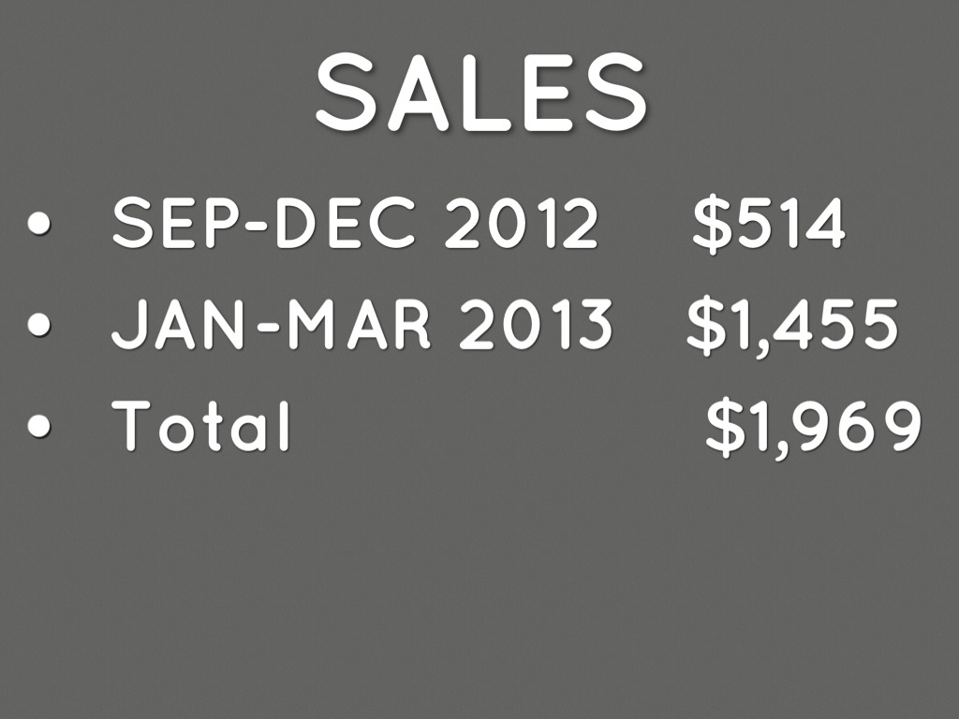This screenshot has width=959, height=719.
Task: Click the Total label
Action: [201, 426]
